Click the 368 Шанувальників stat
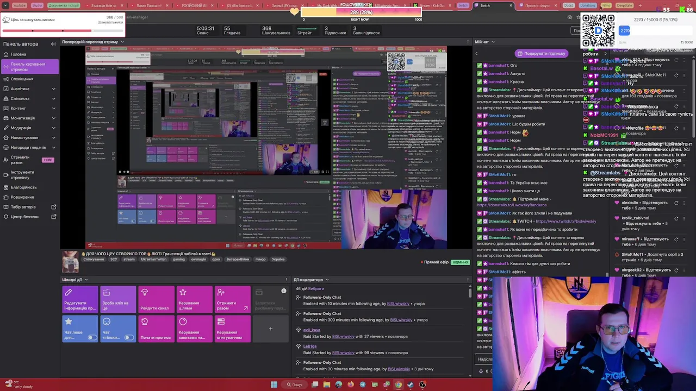Screen dimensions: 696x391 click(276, 30)
